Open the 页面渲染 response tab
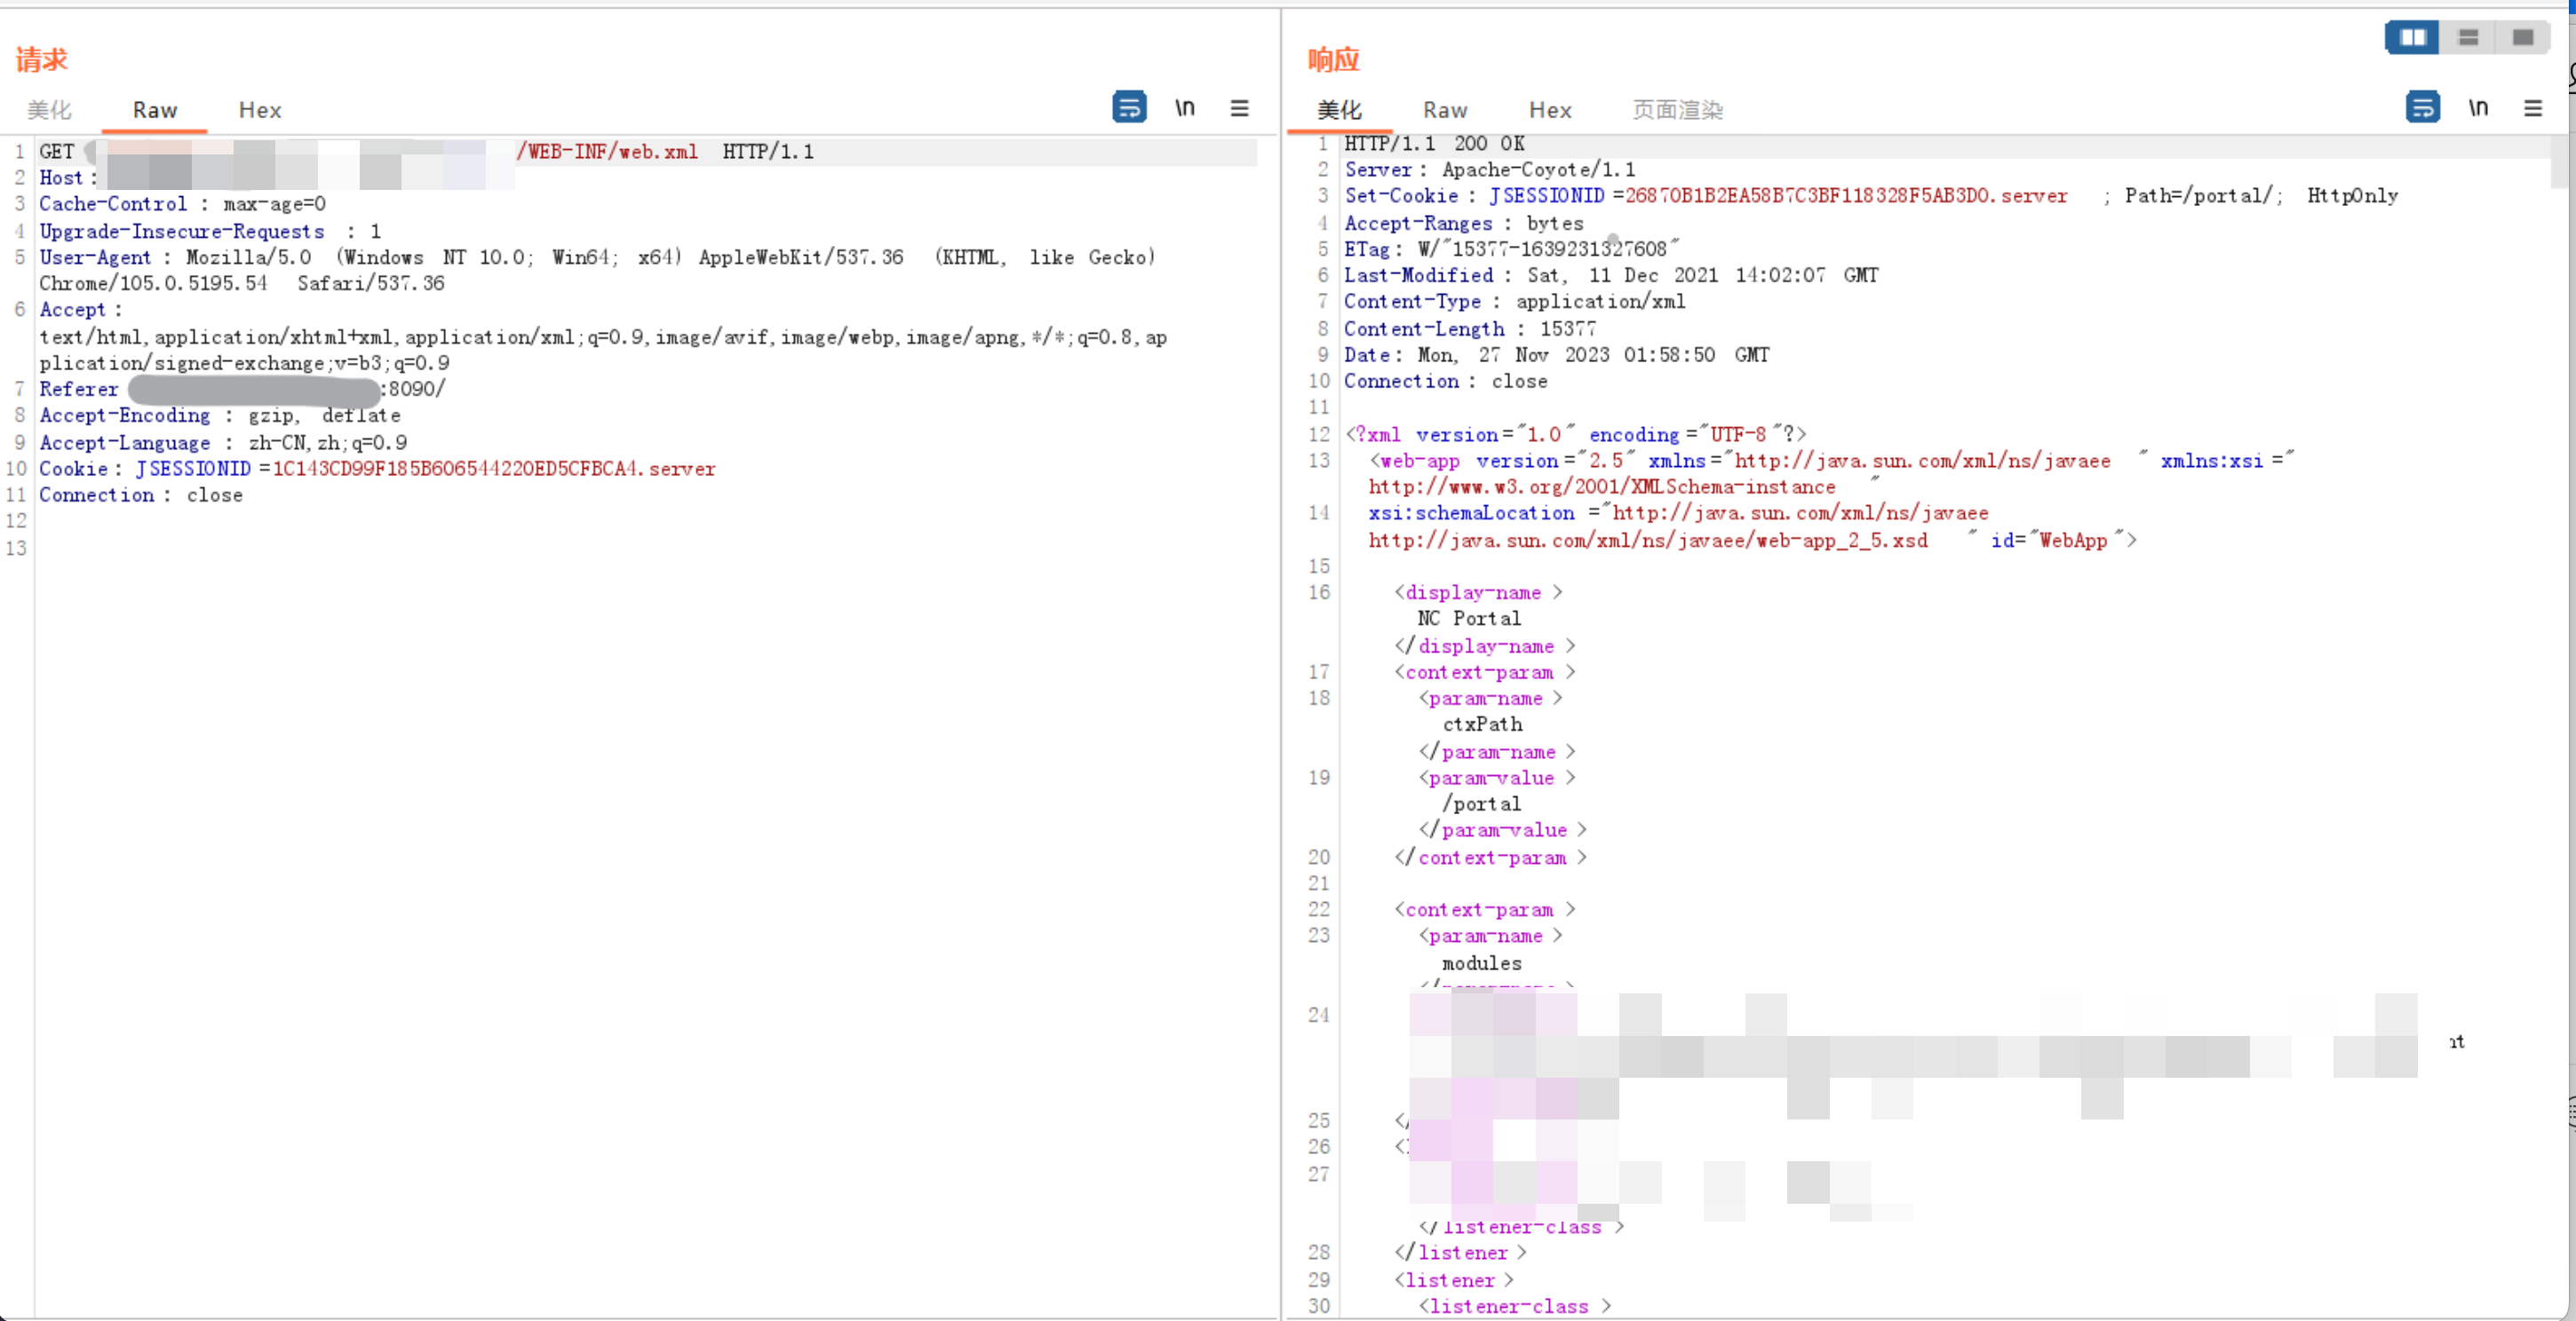This screenshot has height=1321, width=2576. pos(1678,110)
